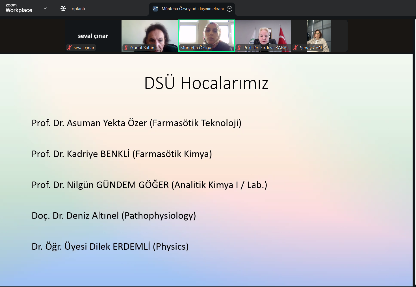
Task: Click the Prof. Dr. Asuman Yekta Özer line
Action: pos(136,123)
